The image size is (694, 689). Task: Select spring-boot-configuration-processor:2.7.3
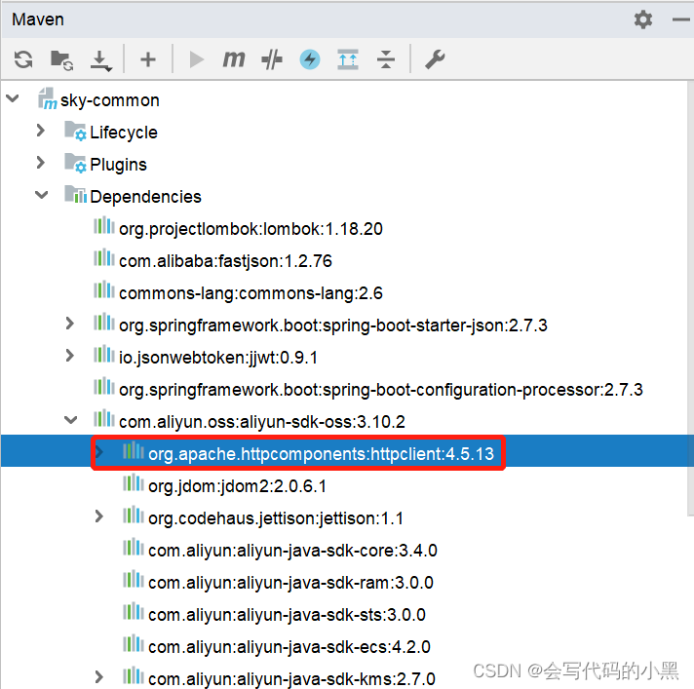[381, 390]
